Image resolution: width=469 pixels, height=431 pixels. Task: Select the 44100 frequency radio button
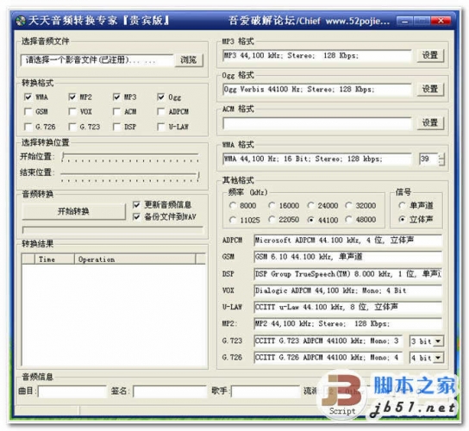click(310, 220)
